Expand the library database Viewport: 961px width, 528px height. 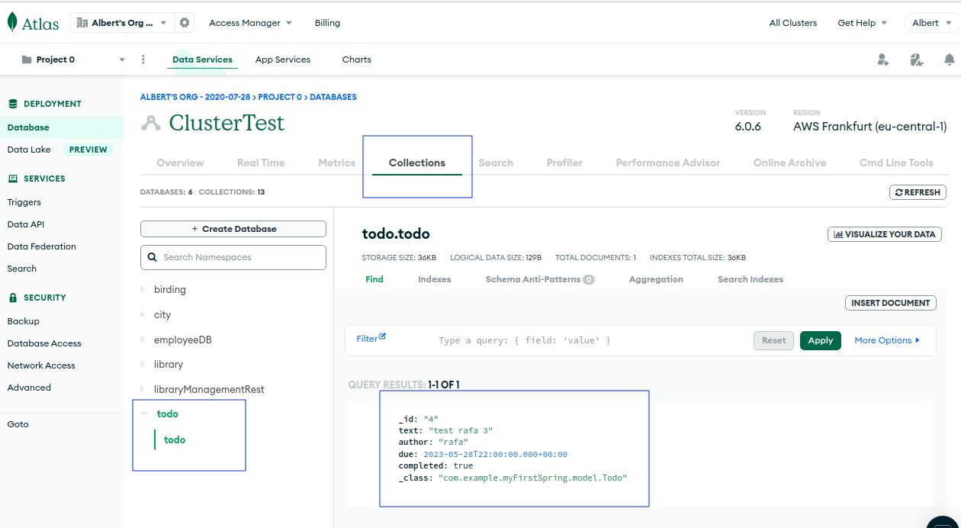tap(143, 364)
